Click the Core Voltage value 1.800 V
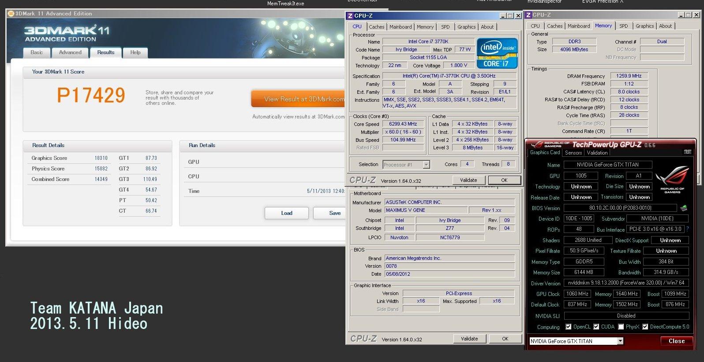704x362 pixels. point(458,65)
